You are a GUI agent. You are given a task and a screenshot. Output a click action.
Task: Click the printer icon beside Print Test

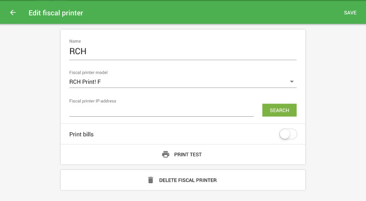[166, 154]
